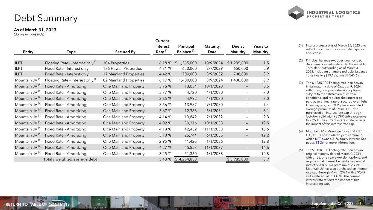373x210 pixels.
Task: Select the Secured By column header
Action: (x=125, y=52)
